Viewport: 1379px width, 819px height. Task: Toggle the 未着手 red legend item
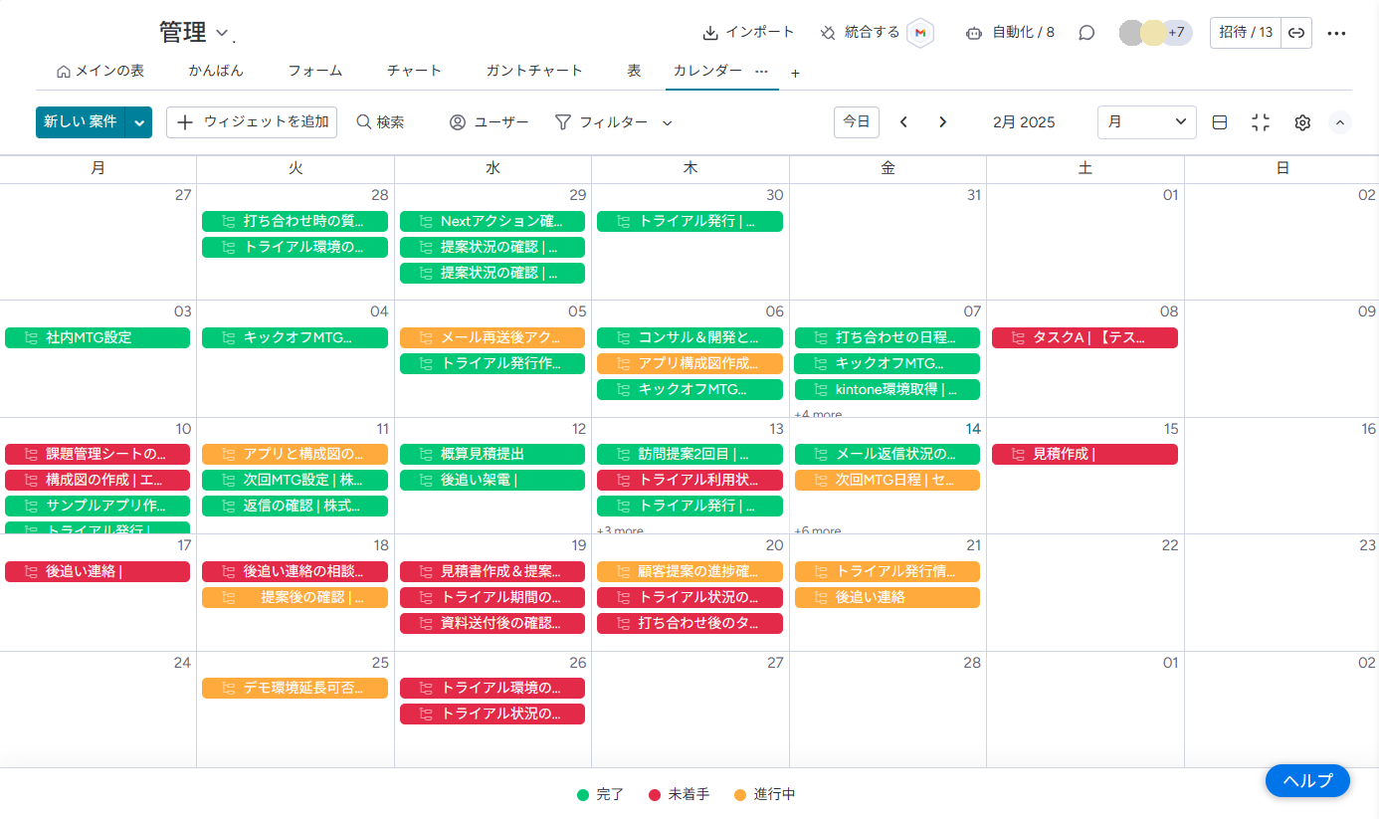pos(680,794)
